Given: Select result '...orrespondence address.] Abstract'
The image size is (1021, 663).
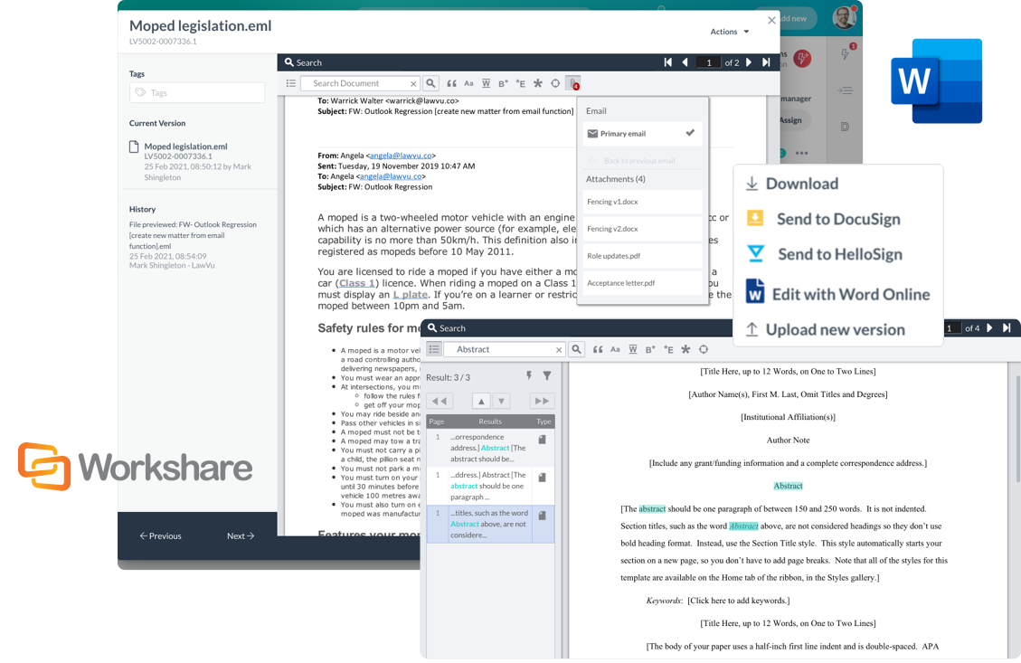Looking at the screenshot, I should 490,448.
